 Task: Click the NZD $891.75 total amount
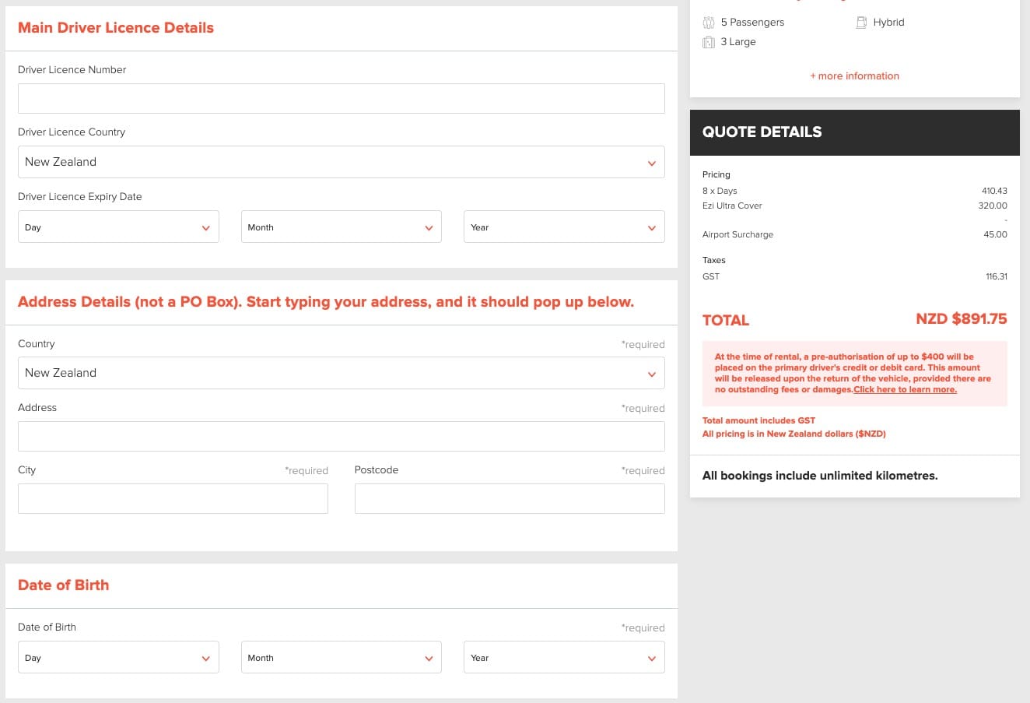(961, 319)
